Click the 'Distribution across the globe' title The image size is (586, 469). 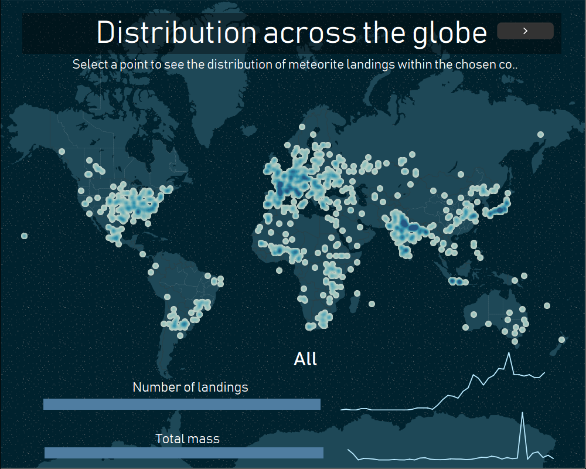tap(291, 33)
